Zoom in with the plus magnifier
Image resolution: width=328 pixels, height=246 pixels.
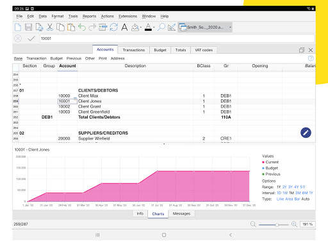[294, 224]
